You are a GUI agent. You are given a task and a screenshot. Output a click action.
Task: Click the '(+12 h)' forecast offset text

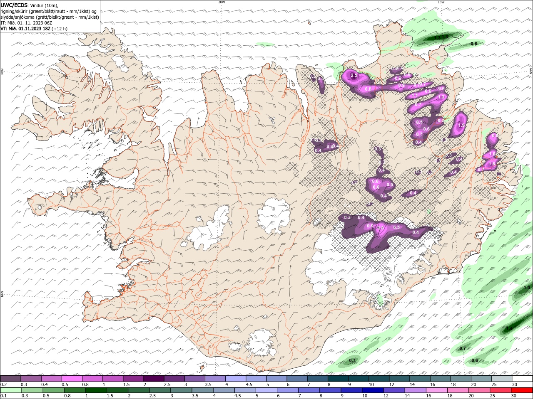(60, 29)
